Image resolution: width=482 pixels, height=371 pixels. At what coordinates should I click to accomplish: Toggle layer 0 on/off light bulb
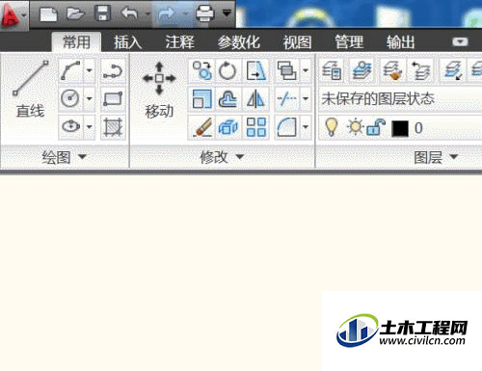point(332,127)
